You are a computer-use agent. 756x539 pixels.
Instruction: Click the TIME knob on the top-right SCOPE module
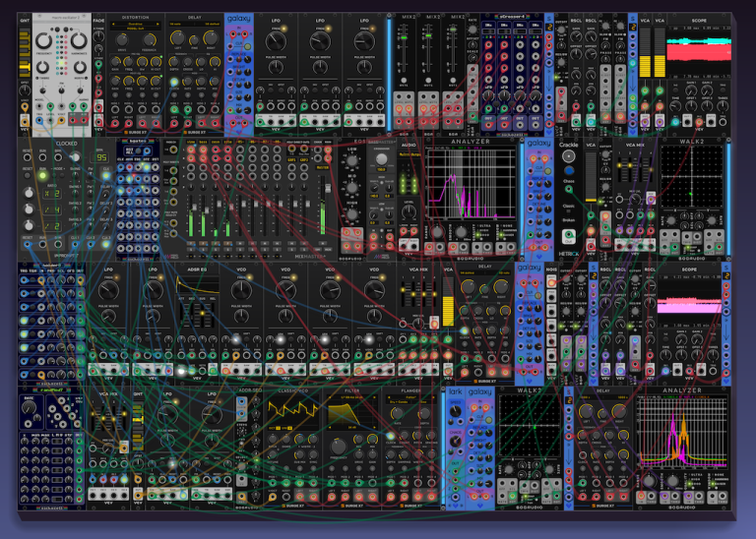675,106
